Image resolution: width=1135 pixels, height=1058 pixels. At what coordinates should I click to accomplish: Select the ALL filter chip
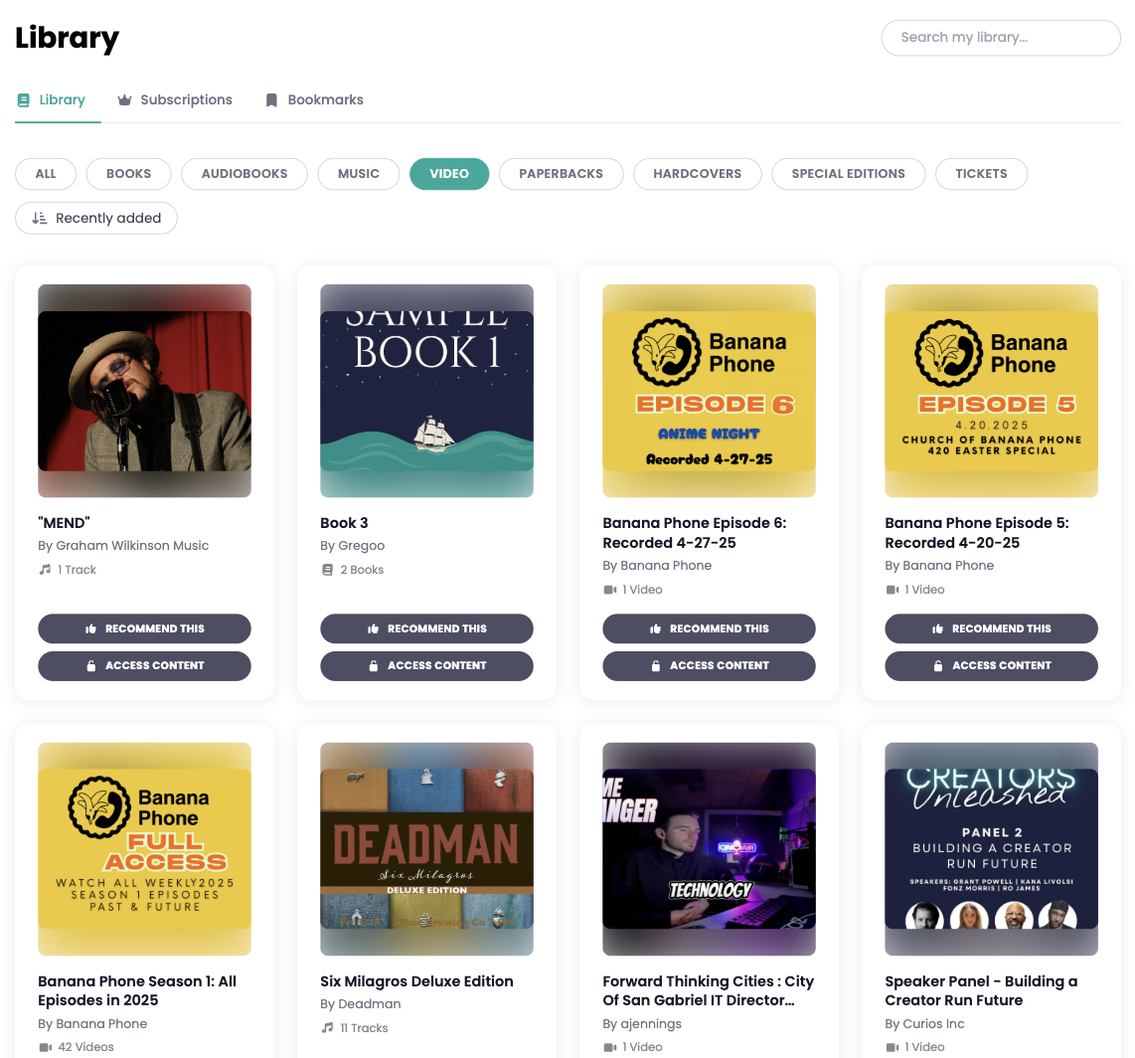pyautogui.click(x=46, y=174)
